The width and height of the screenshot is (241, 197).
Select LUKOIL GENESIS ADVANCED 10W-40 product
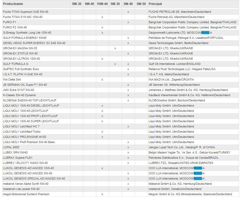point(28,169)
